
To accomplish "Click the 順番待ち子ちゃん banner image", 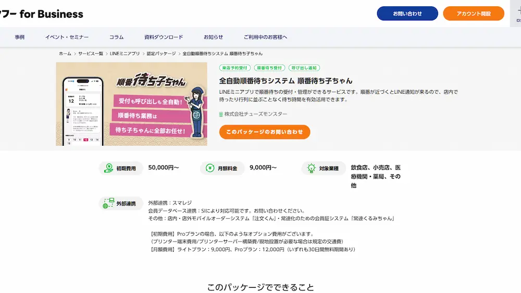I will [x=131, y=104].
